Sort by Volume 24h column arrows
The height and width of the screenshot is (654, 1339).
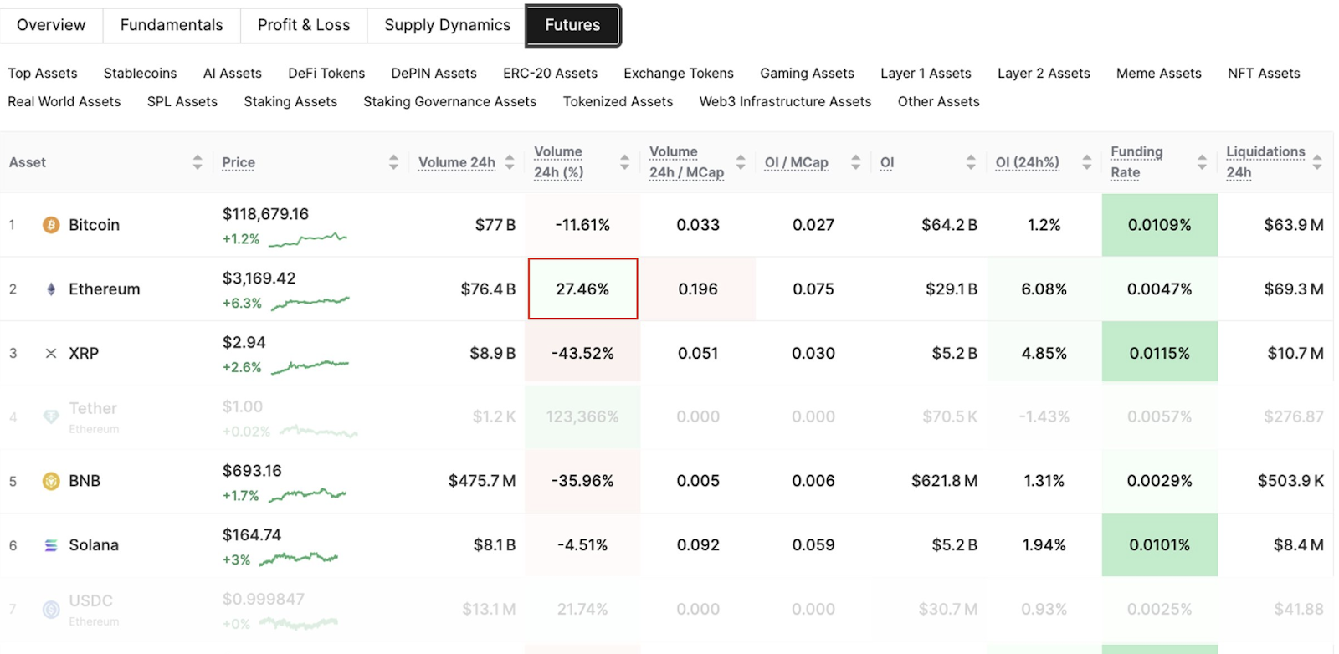(x=510, y=162)
